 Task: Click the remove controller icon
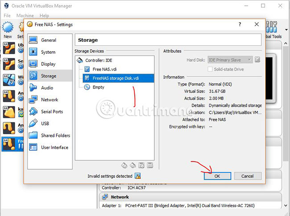point(133,165)
